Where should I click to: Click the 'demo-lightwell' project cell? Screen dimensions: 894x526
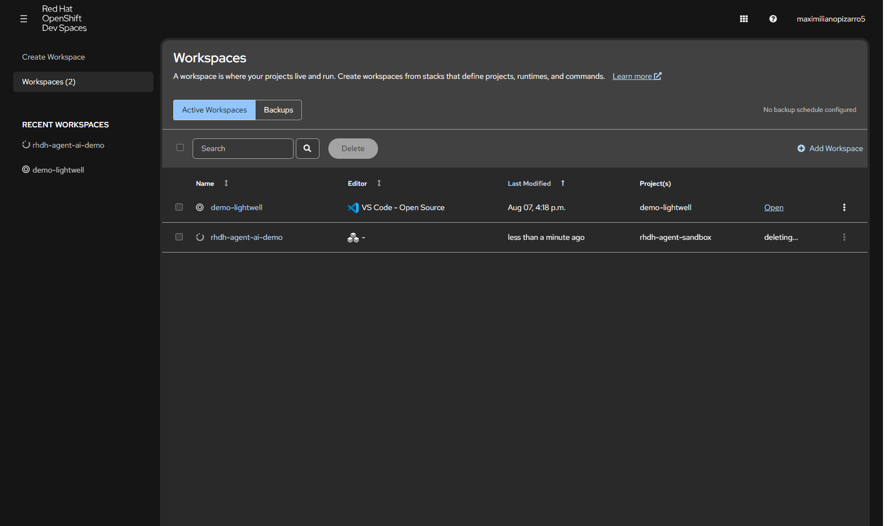coord(666,207)
